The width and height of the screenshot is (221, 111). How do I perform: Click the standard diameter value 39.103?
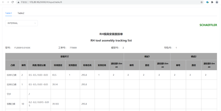click(56, 104)
